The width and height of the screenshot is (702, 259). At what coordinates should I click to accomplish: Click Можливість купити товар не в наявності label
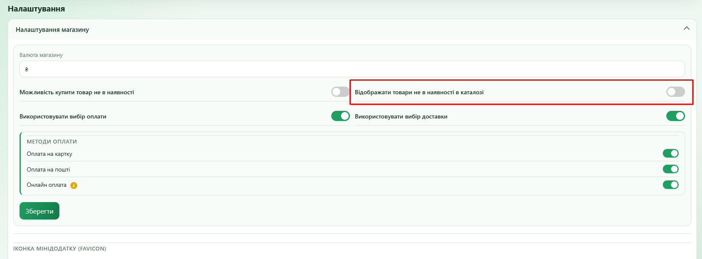click(x=77, y=93)
